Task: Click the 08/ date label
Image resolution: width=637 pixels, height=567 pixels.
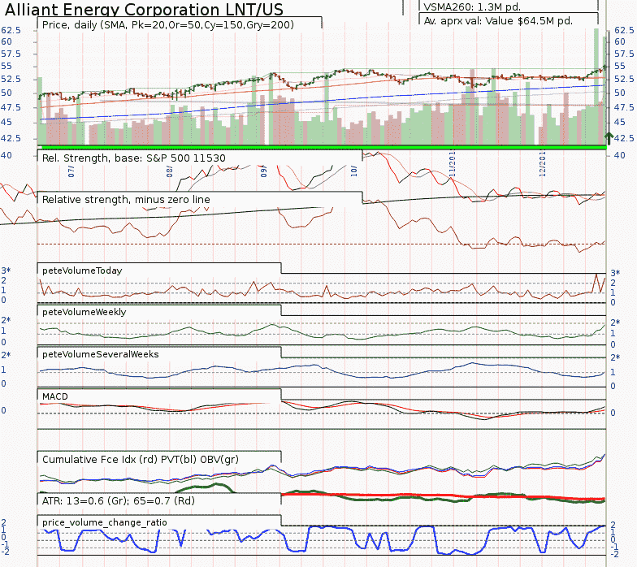Action: 169,171
